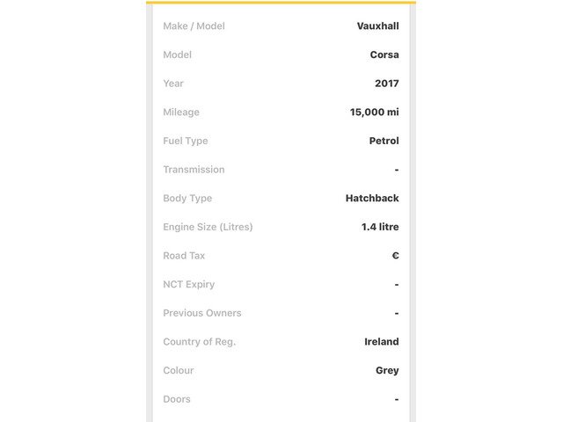Click the Petrol fuel type value
Image resolution: width=563 pixels, height=422 pixels.
pos(384,141)
